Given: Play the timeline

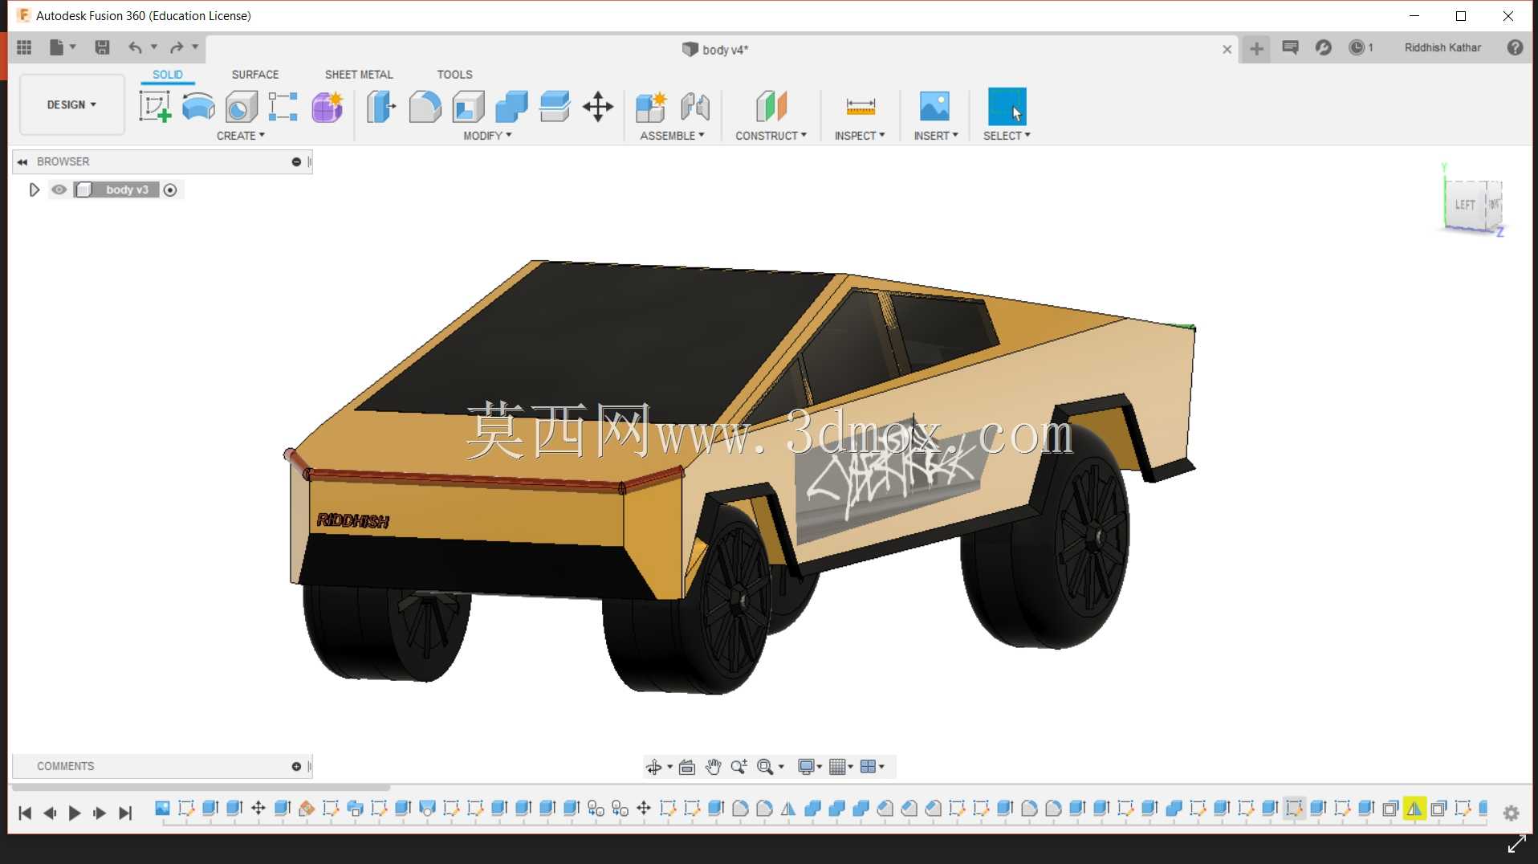Looking at the screenshot, I should click(x=75, y=813).
